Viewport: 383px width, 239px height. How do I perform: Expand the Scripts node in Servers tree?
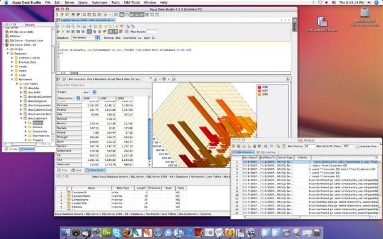(7, 49)
